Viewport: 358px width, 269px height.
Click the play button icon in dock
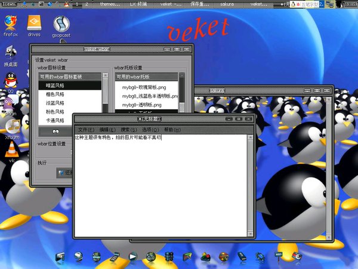(132, 256)
